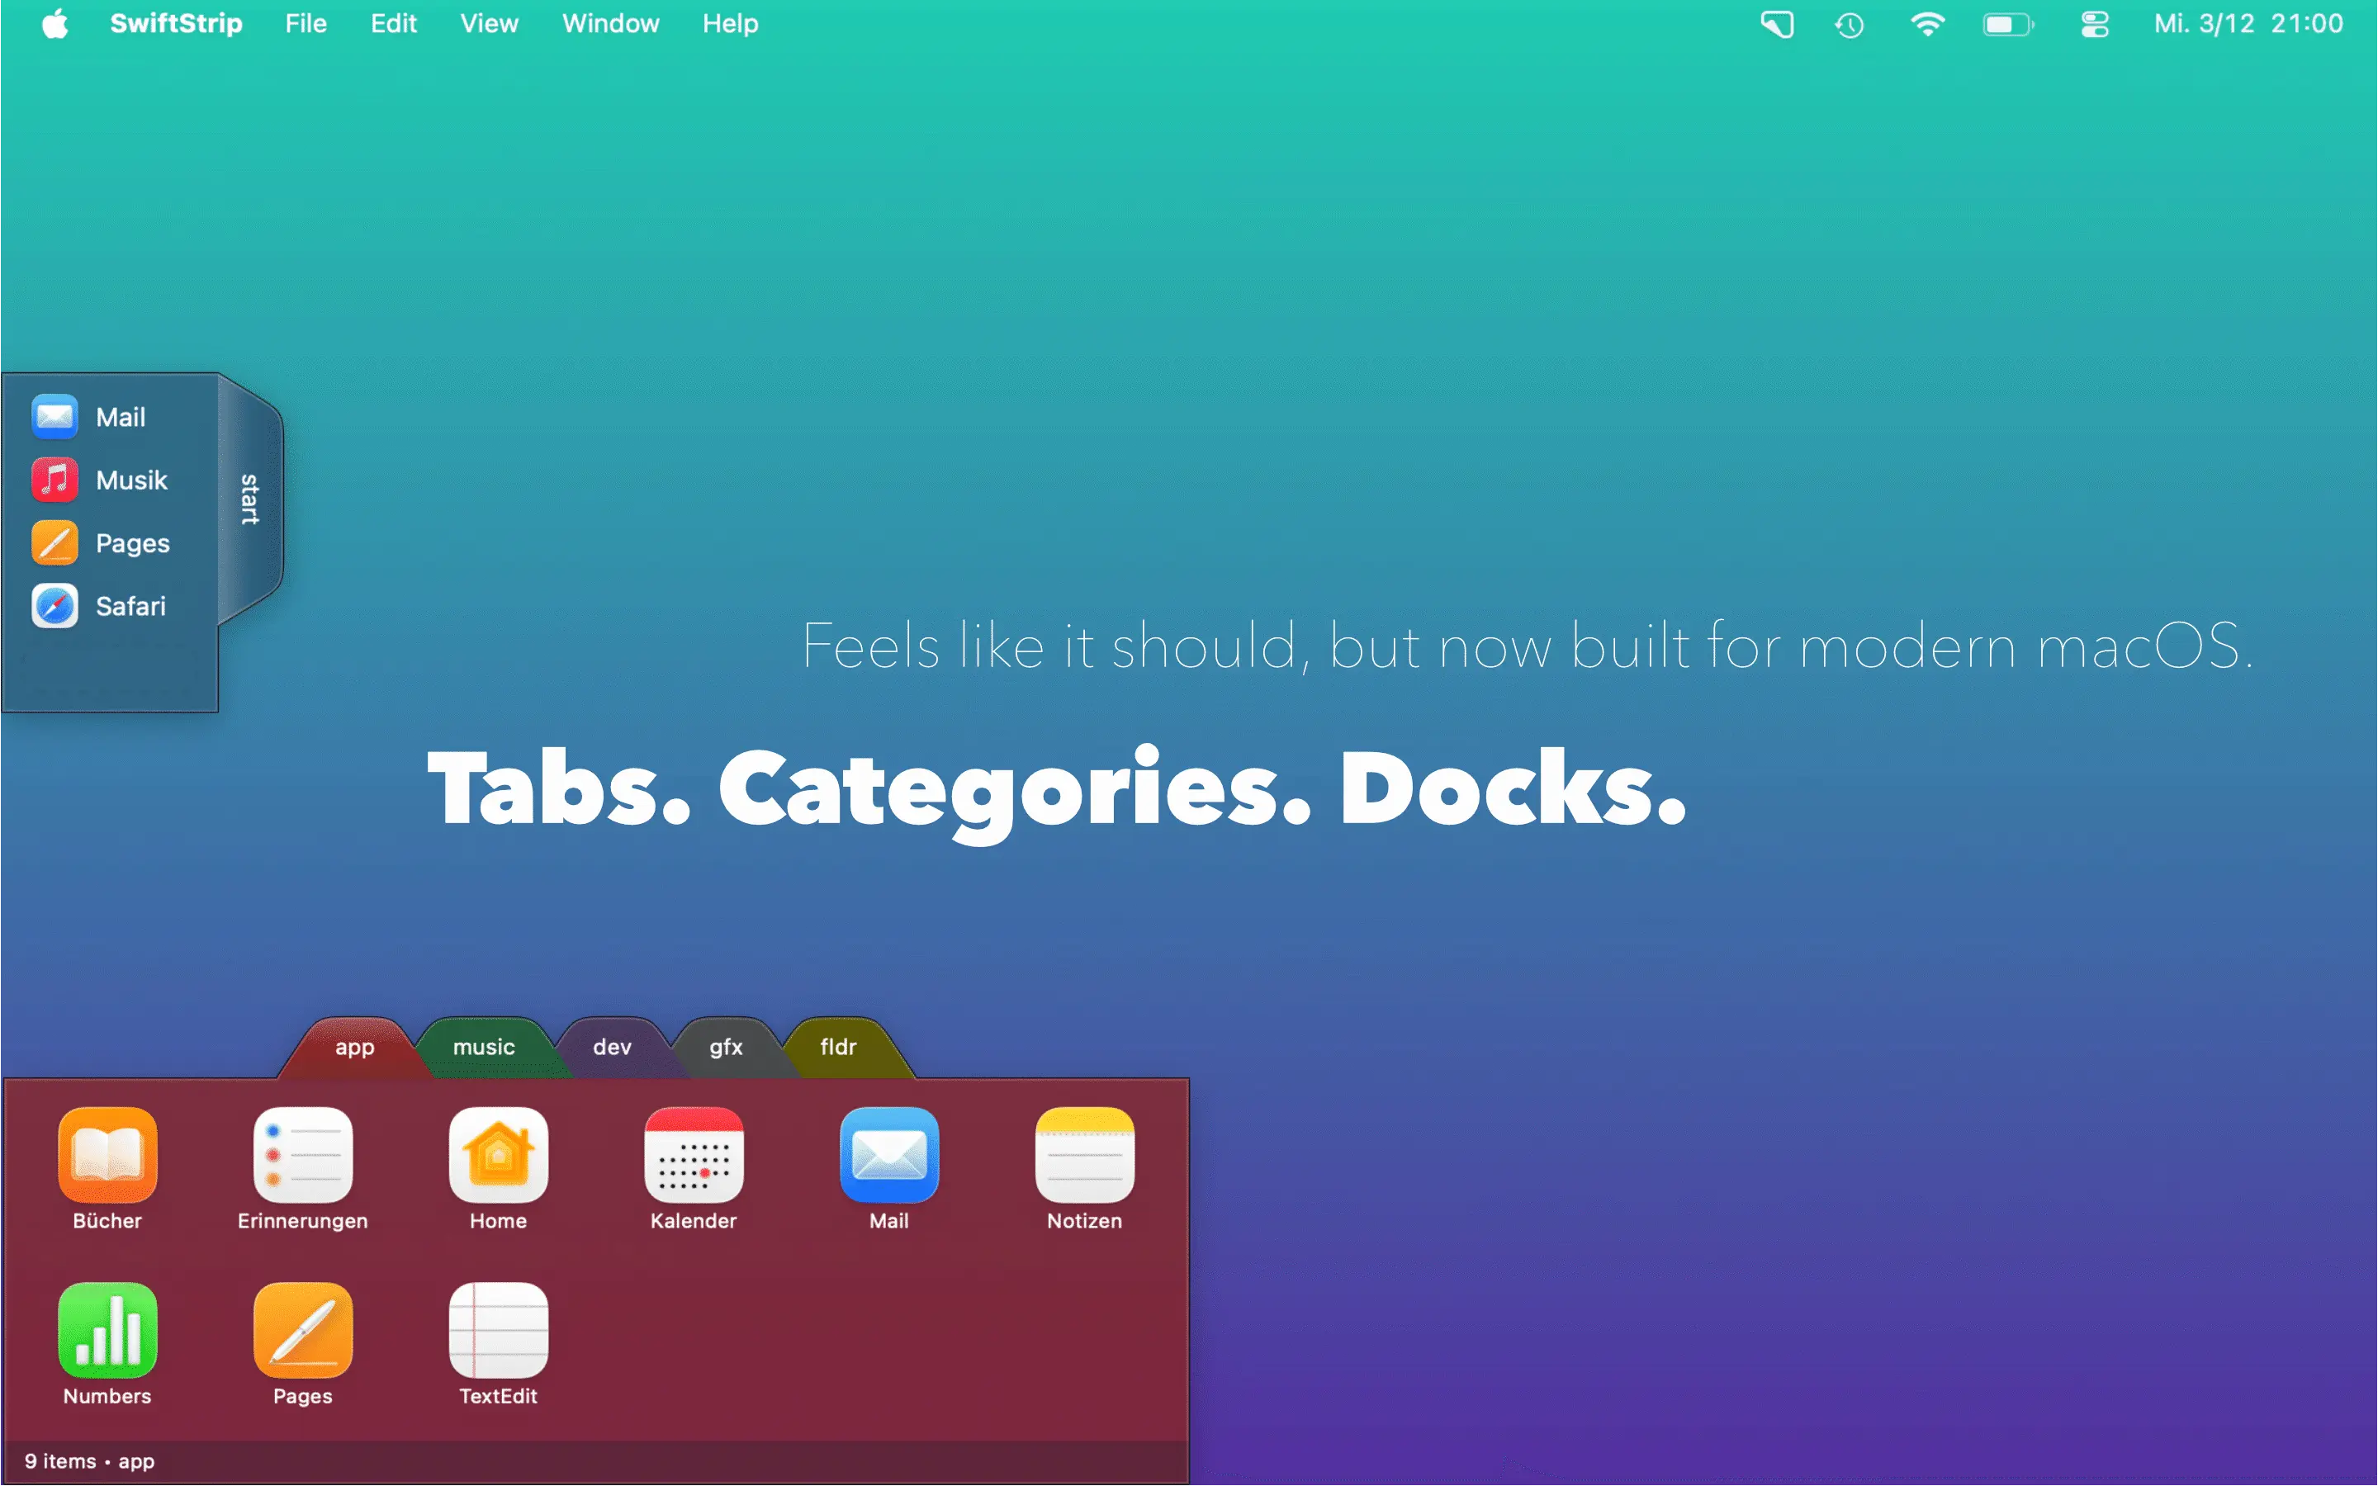This screenshot has width=2378, height=1486.
Task: Open the Home app icon
Action: coord(498,1156)
